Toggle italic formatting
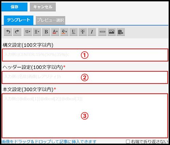This screenshot has width=170, height=145. click(x=92, y=32)
